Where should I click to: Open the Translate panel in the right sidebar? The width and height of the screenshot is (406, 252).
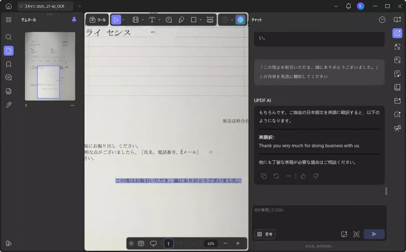[397, 47]
